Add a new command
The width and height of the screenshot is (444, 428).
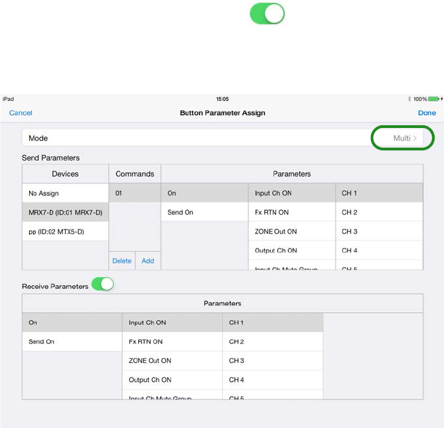[x=148, y=261]
